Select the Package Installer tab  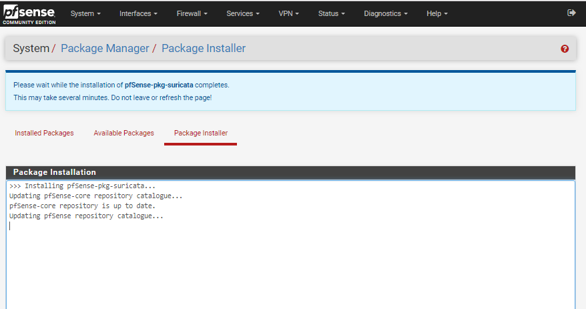[x=201, y=133]
